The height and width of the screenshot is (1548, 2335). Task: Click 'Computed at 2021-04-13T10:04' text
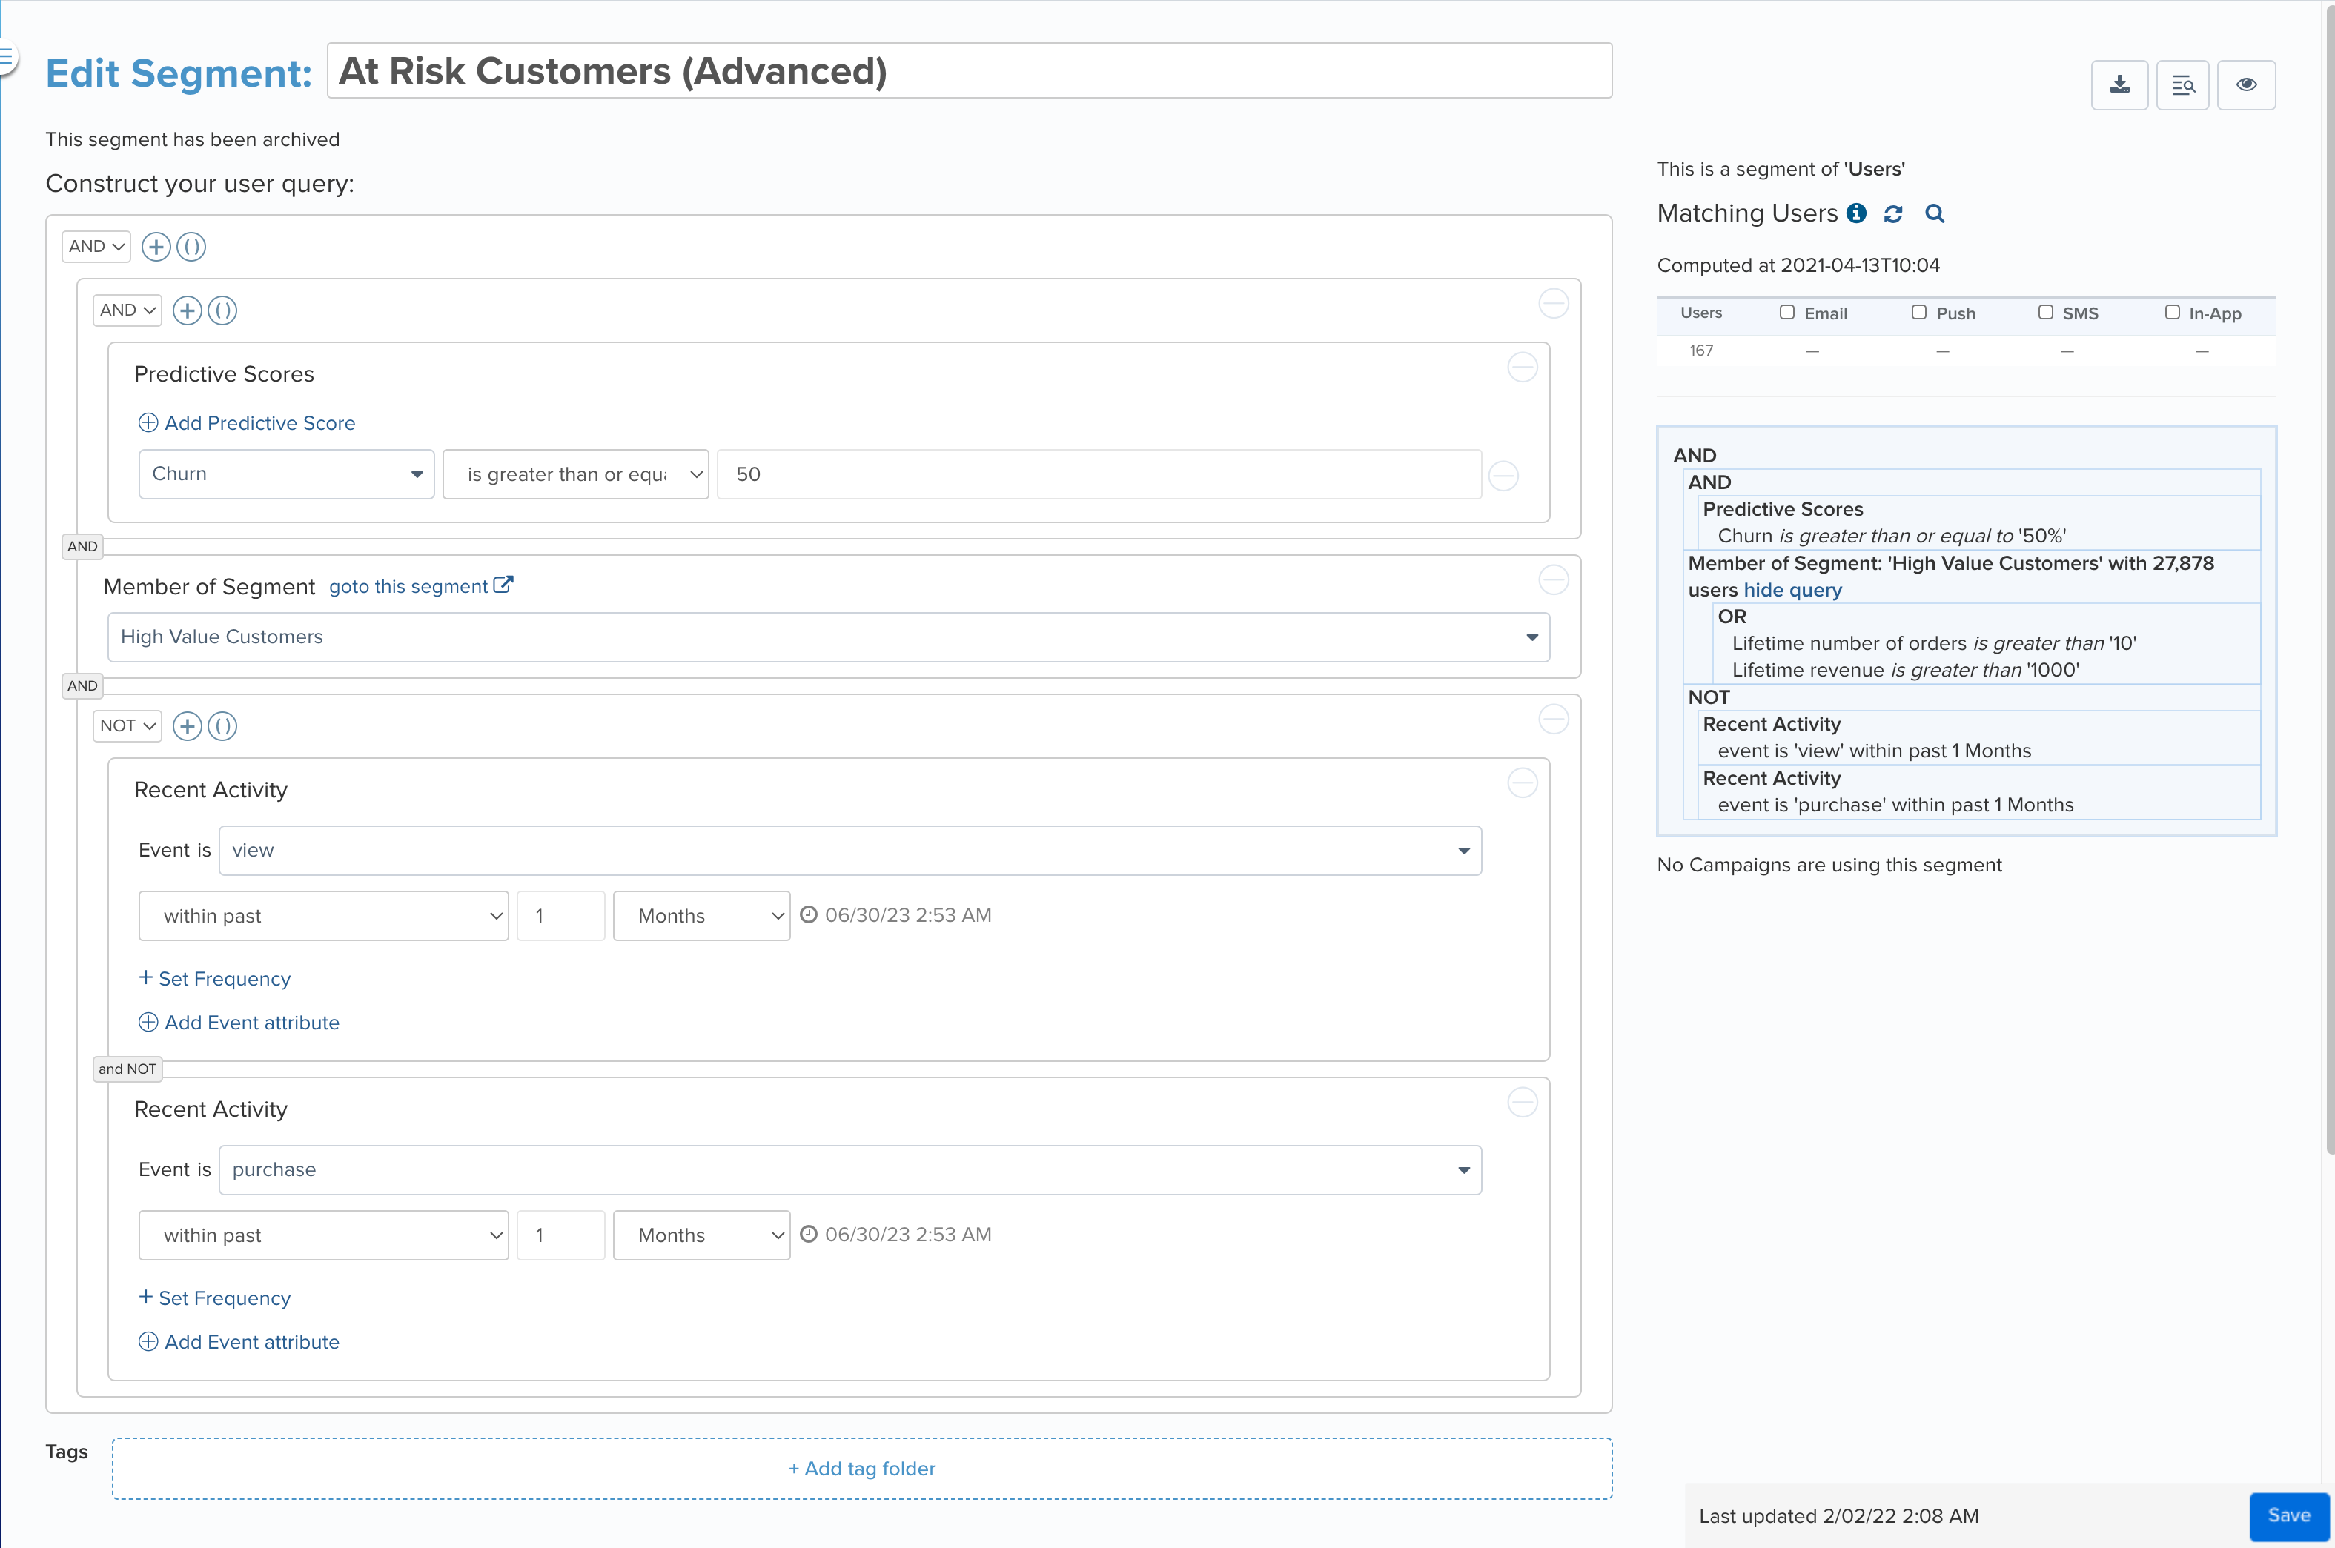point(1798,265)
